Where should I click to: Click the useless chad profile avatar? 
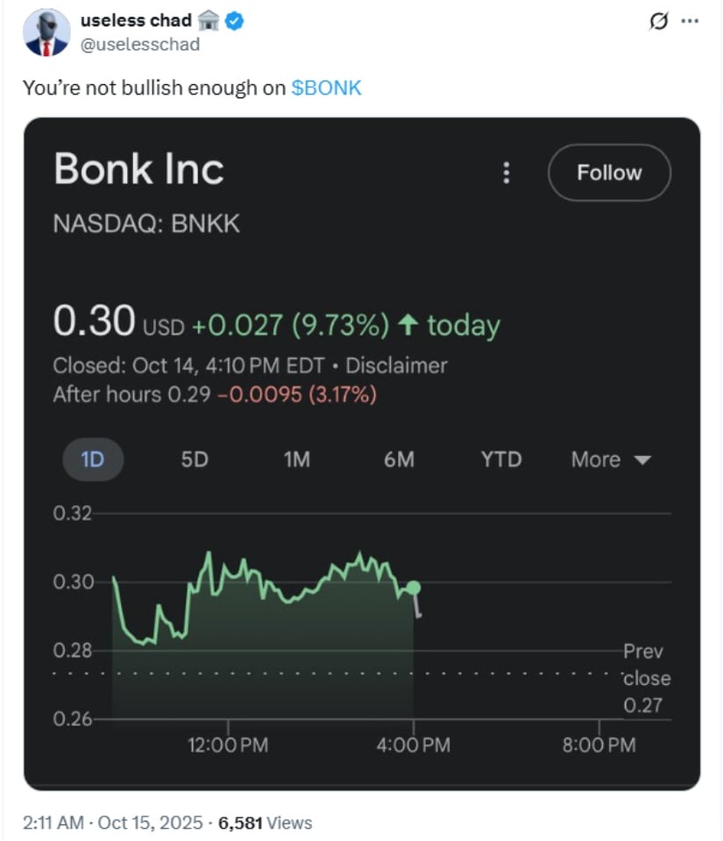[46, 32]
